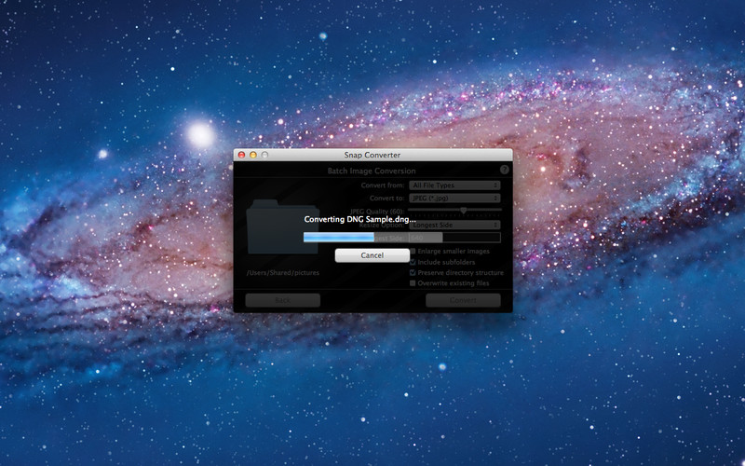Toggle Include subfolders checkbox

(413, 262)
